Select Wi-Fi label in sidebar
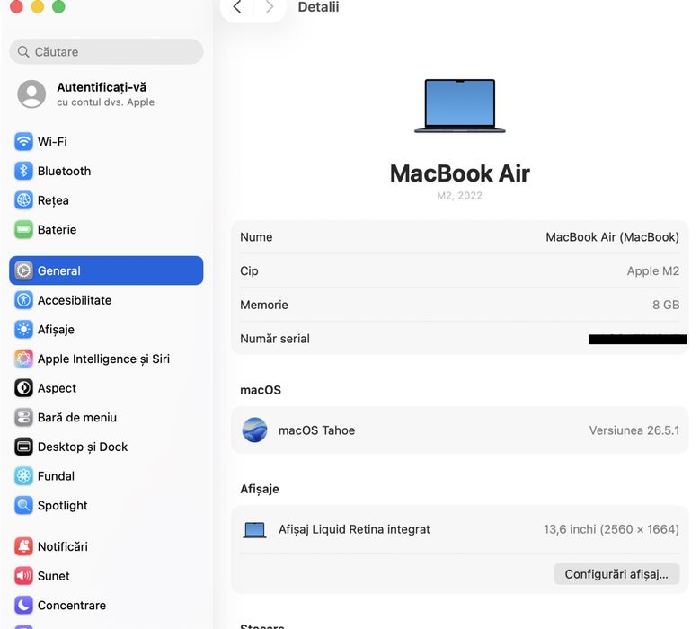This screenshot has height=629, width=700. (52, 141)
